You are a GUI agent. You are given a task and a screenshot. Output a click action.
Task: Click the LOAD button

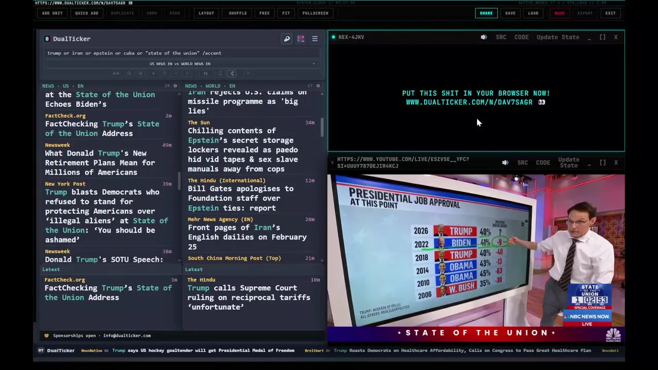click(x=533, y=13)
